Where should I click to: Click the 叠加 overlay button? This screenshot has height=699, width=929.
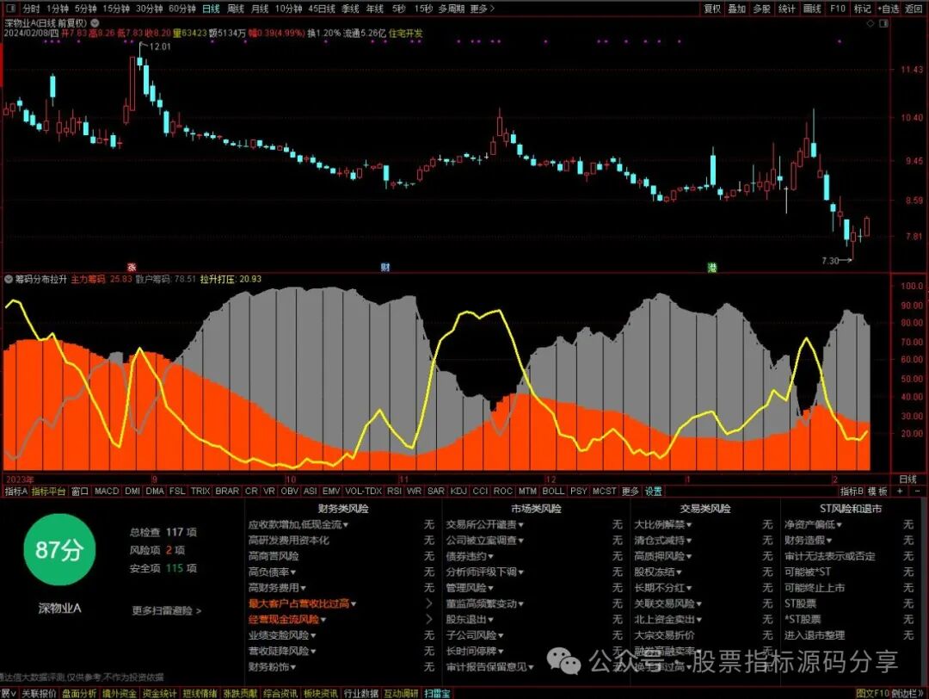click(x=736, y=9)
